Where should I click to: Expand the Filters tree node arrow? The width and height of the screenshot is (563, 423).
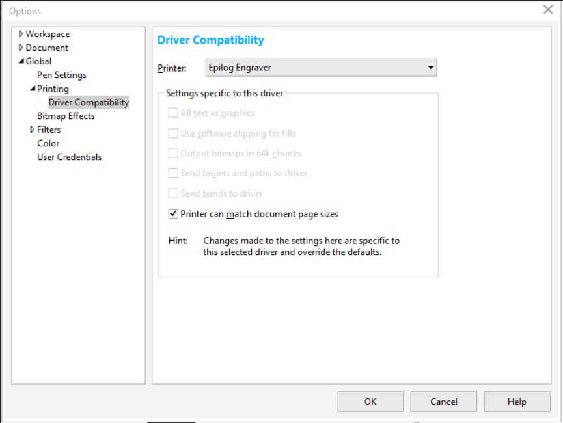(x=33, y=130)
